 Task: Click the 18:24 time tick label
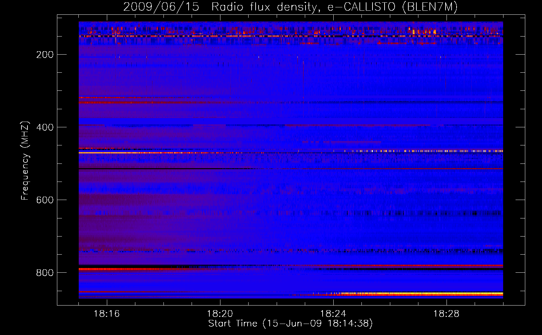point(333,314)
